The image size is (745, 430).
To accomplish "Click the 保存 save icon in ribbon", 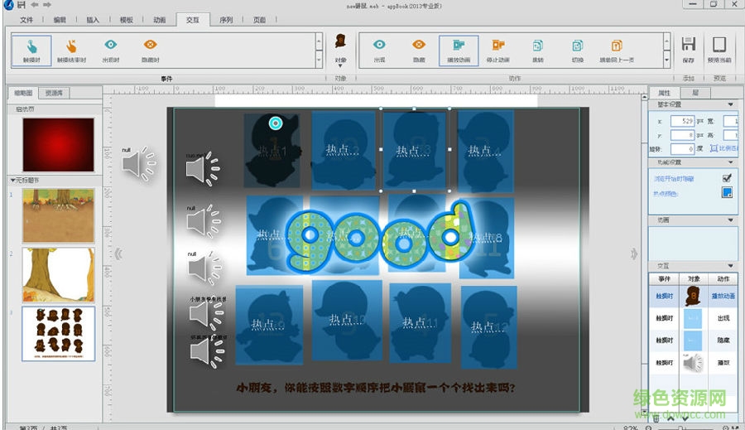I will point(688,50).
